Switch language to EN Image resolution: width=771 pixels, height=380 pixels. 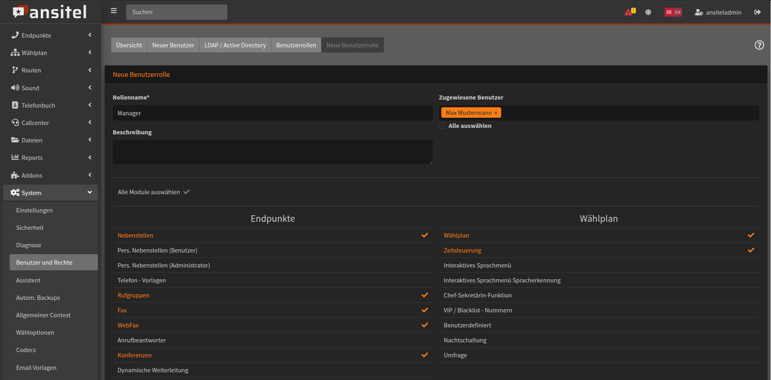pyautogui.click(x=678, y=12)
